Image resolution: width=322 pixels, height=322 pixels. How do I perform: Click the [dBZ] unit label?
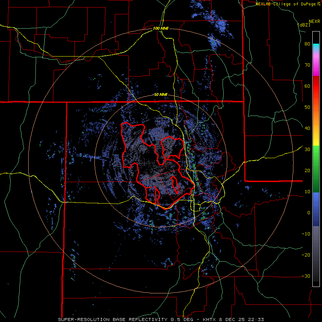(x=303, y=25)
